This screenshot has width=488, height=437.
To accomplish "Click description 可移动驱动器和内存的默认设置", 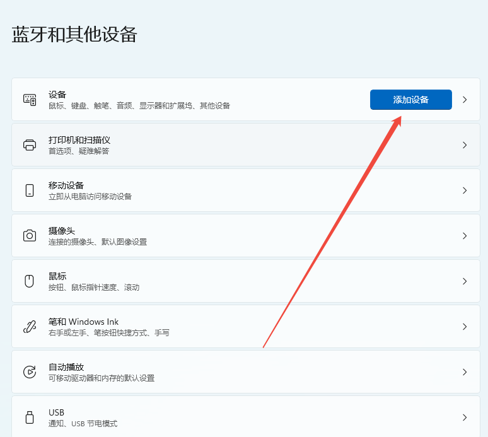I will (x=102, y=378).
